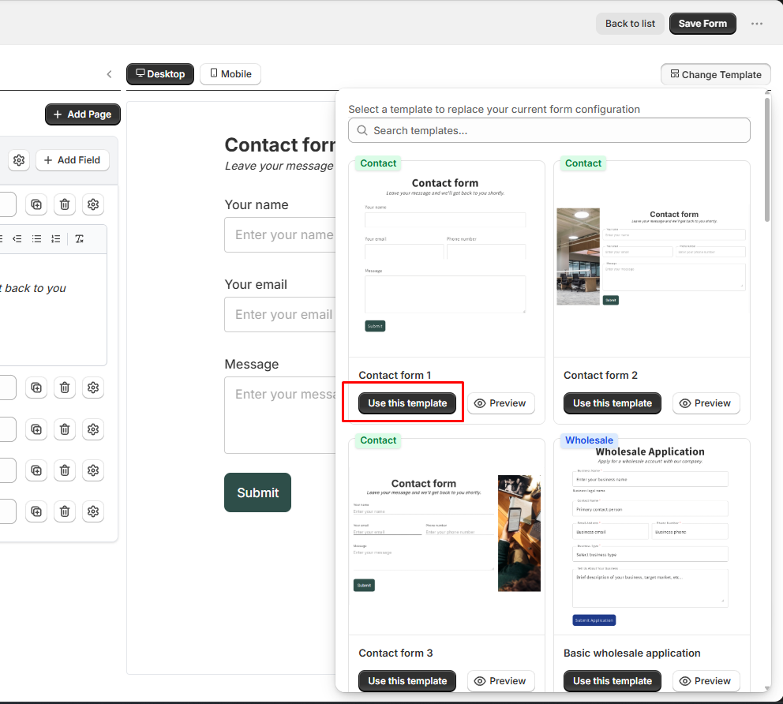
Task: Apply bulleted list in rich text toolbar
Action: pyautogui.click(x=36, y=238)
